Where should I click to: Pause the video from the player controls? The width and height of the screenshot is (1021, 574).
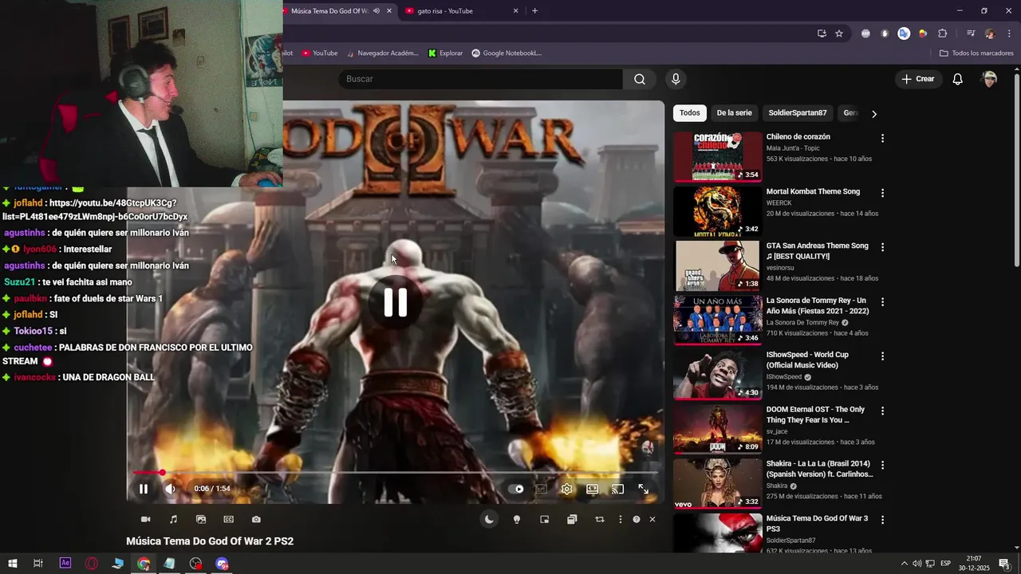tap(144, 489)
